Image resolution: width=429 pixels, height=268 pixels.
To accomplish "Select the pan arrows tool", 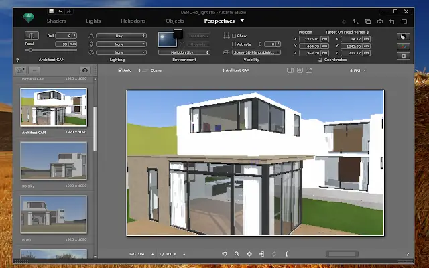I will click(249, 254).
